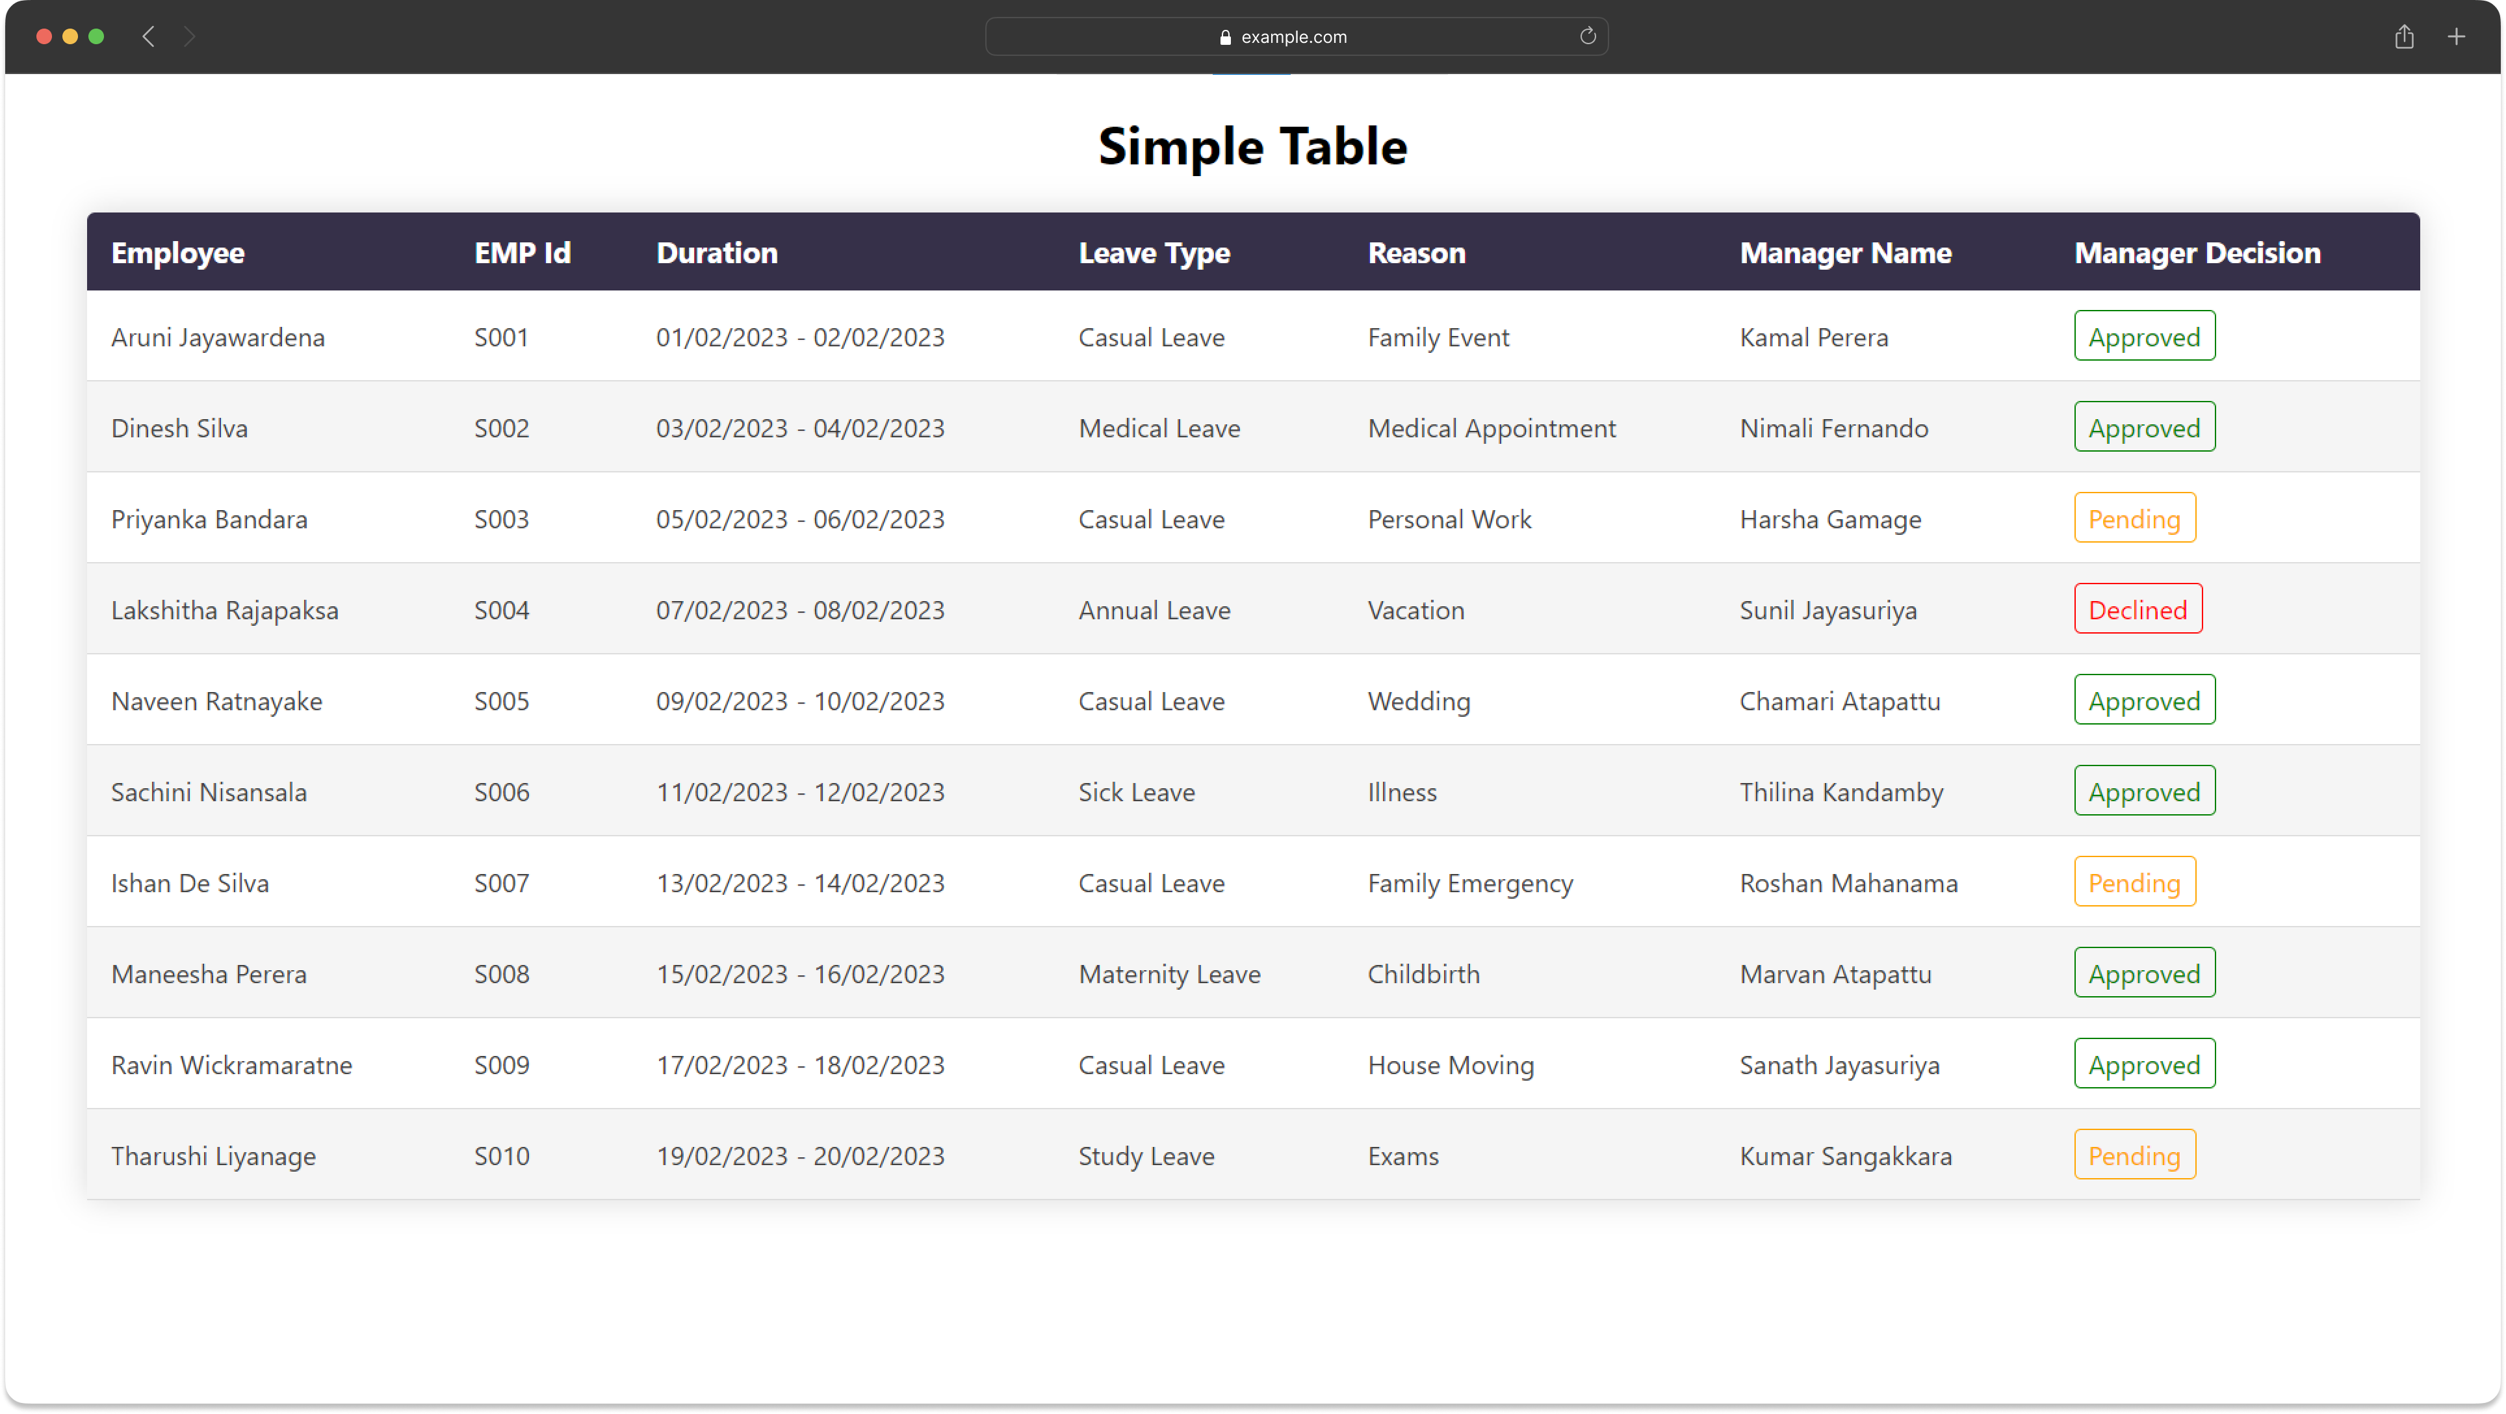Open a new tab with plus icon

point(2457,37)
